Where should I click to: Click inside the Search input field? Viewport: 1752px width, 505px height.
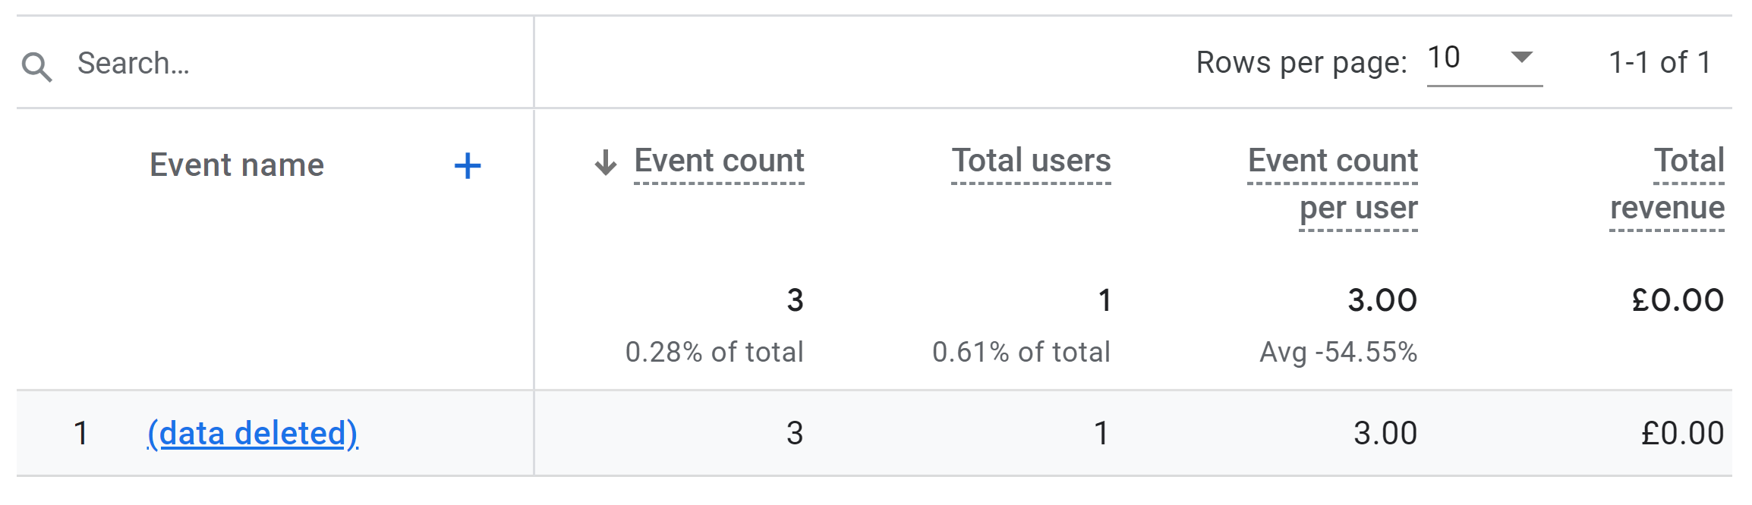(190, 64)
